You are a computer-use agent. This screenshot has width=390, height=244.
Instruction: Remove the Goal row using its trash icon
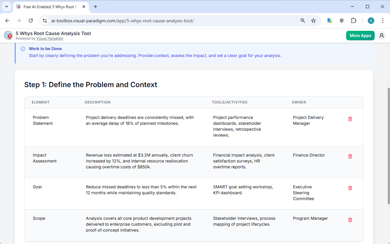click(350, 188)
